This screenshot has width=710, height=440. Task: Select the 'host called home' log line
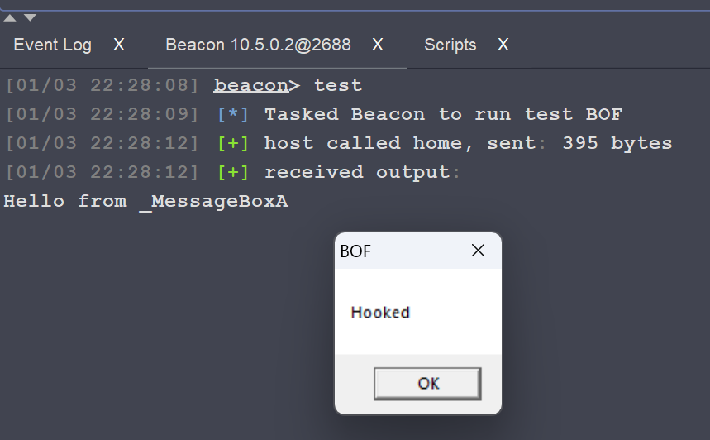click(x=468, y=143)
